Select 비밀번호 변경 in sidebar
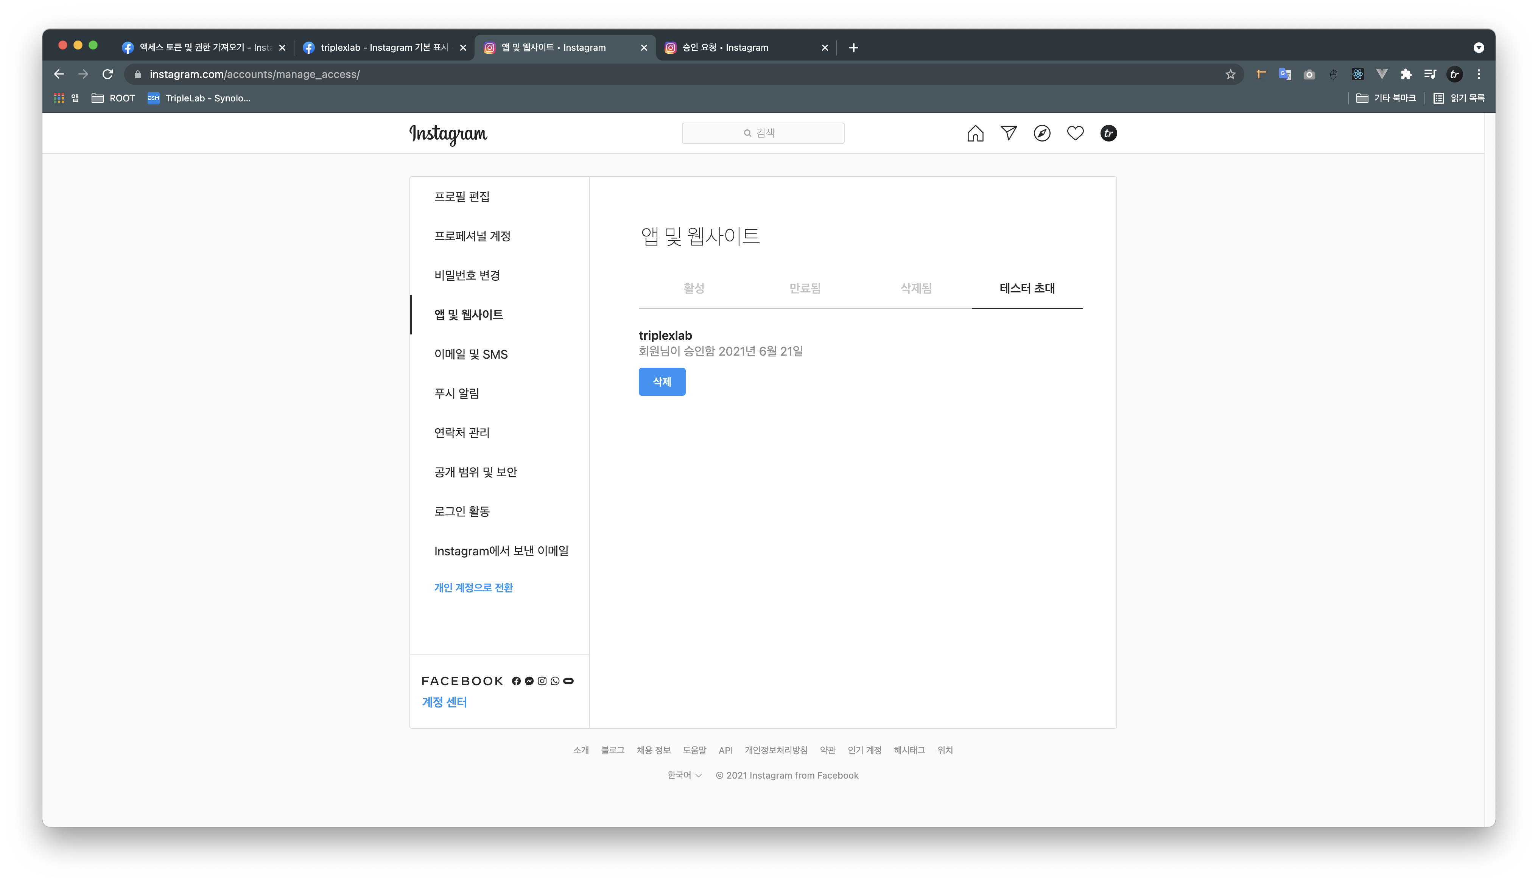 tap(467, 275)
